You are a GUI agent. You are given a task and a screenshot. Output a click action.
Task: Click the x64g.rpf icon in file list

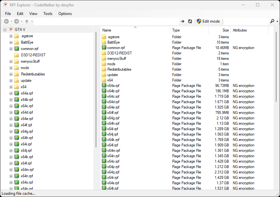point(104,118)
